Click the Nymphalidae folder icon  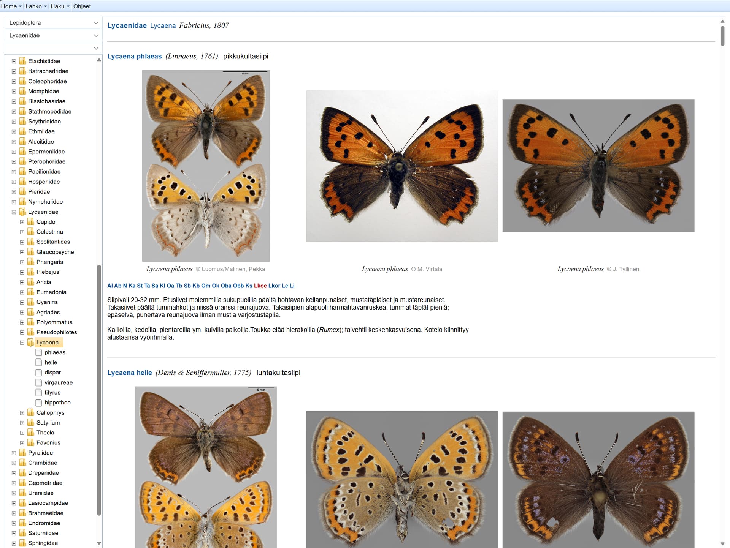coord(23,202)
